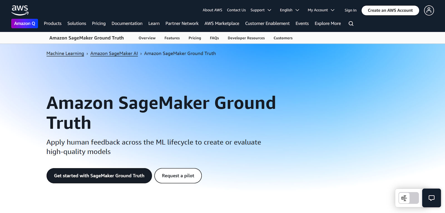This screenshot has height=213, width=445.
Task: Go to the About AWS link
Action: click(212, 10)
